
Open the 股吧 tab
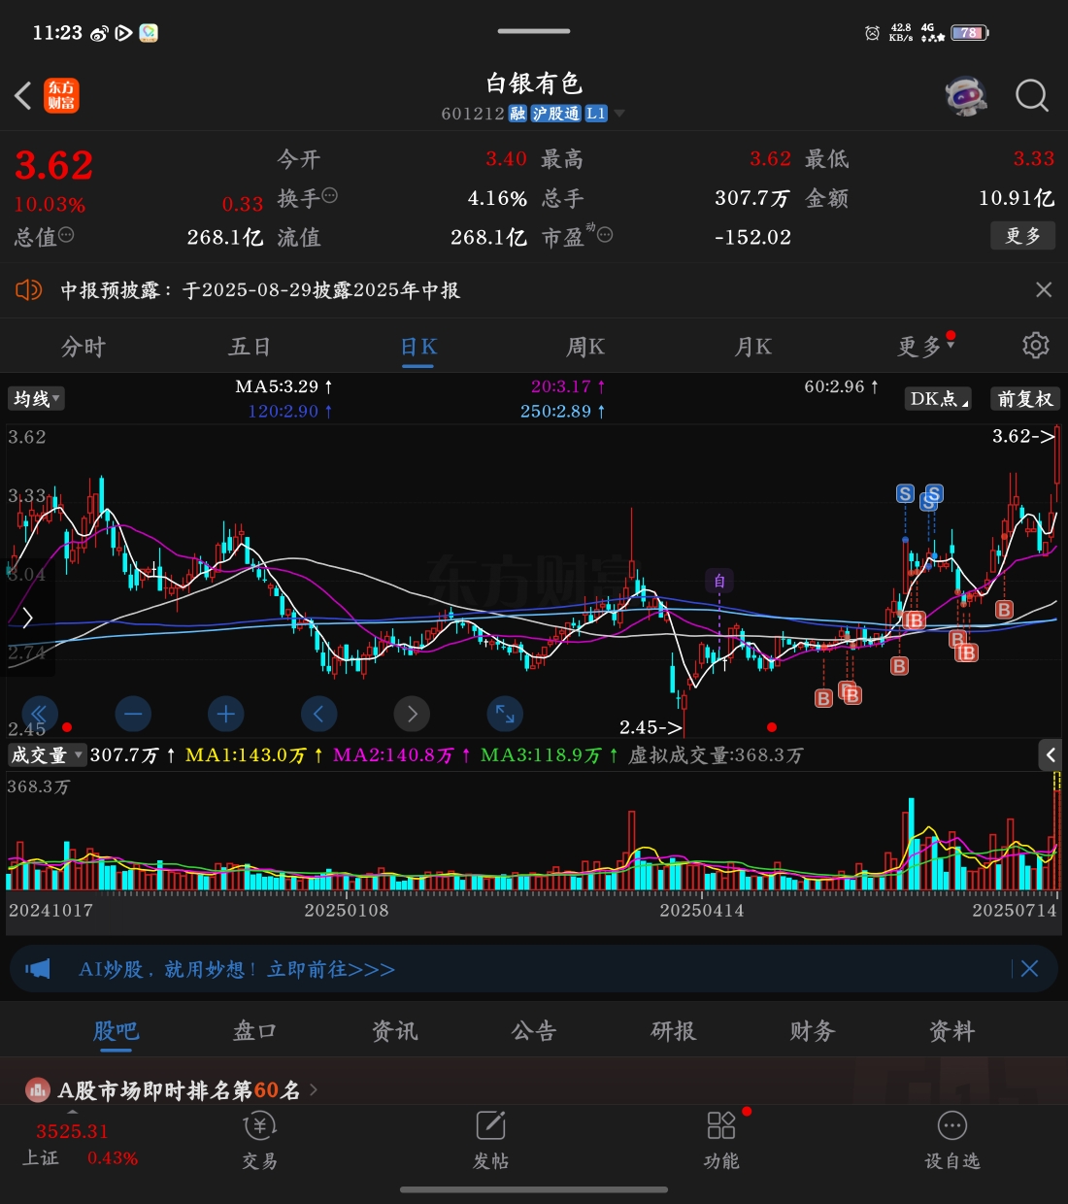click(x=116, y=1031)
